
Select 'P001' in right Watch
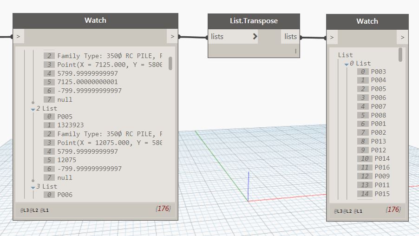379,124
